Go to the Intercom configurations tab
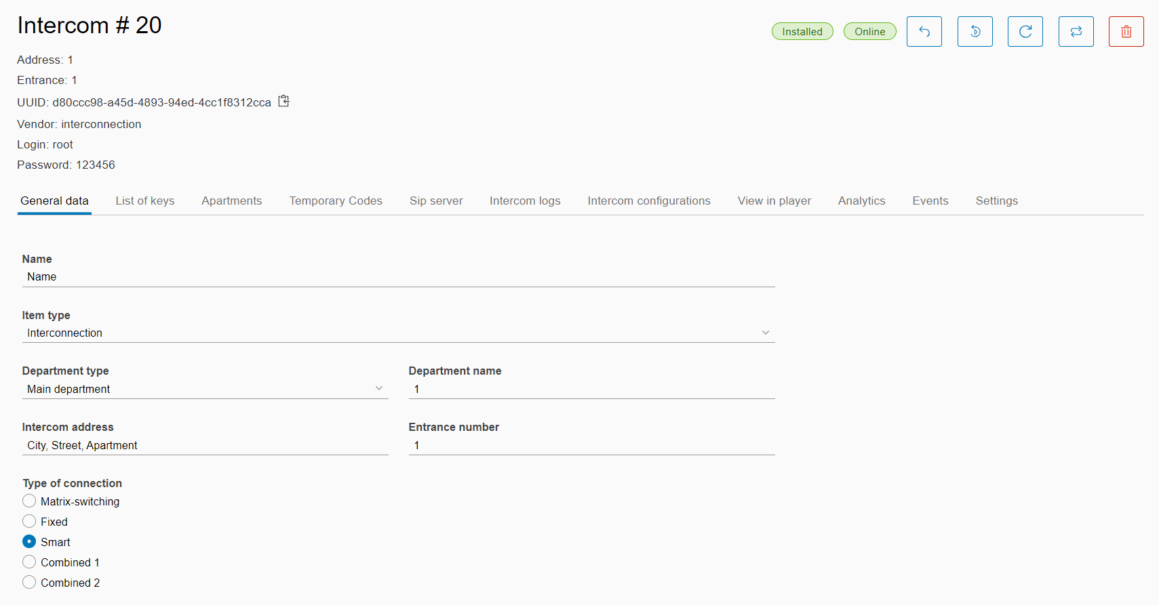 click(648, 201)
